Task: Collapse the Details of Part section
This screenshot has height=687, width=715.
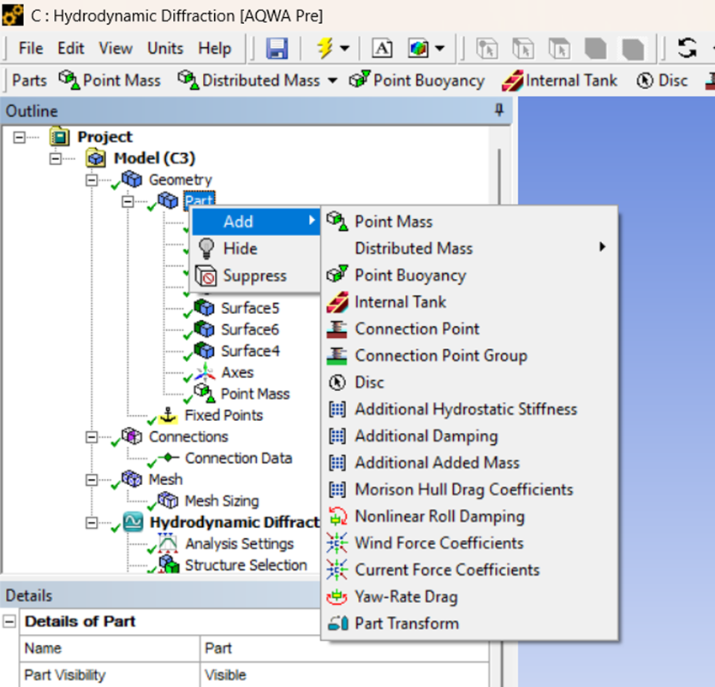Action: 9,621
